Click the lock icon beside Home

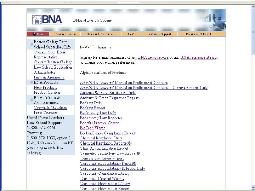pyautogui.click(x=34, y=34)
